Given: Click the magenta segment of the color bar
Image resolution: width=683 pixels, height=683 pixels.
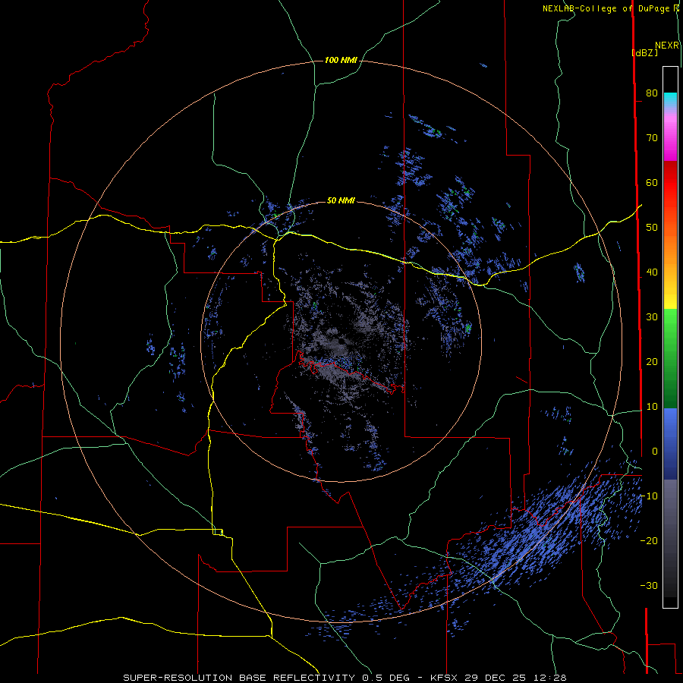Looking at the screenshot, I should pos(670,143).
